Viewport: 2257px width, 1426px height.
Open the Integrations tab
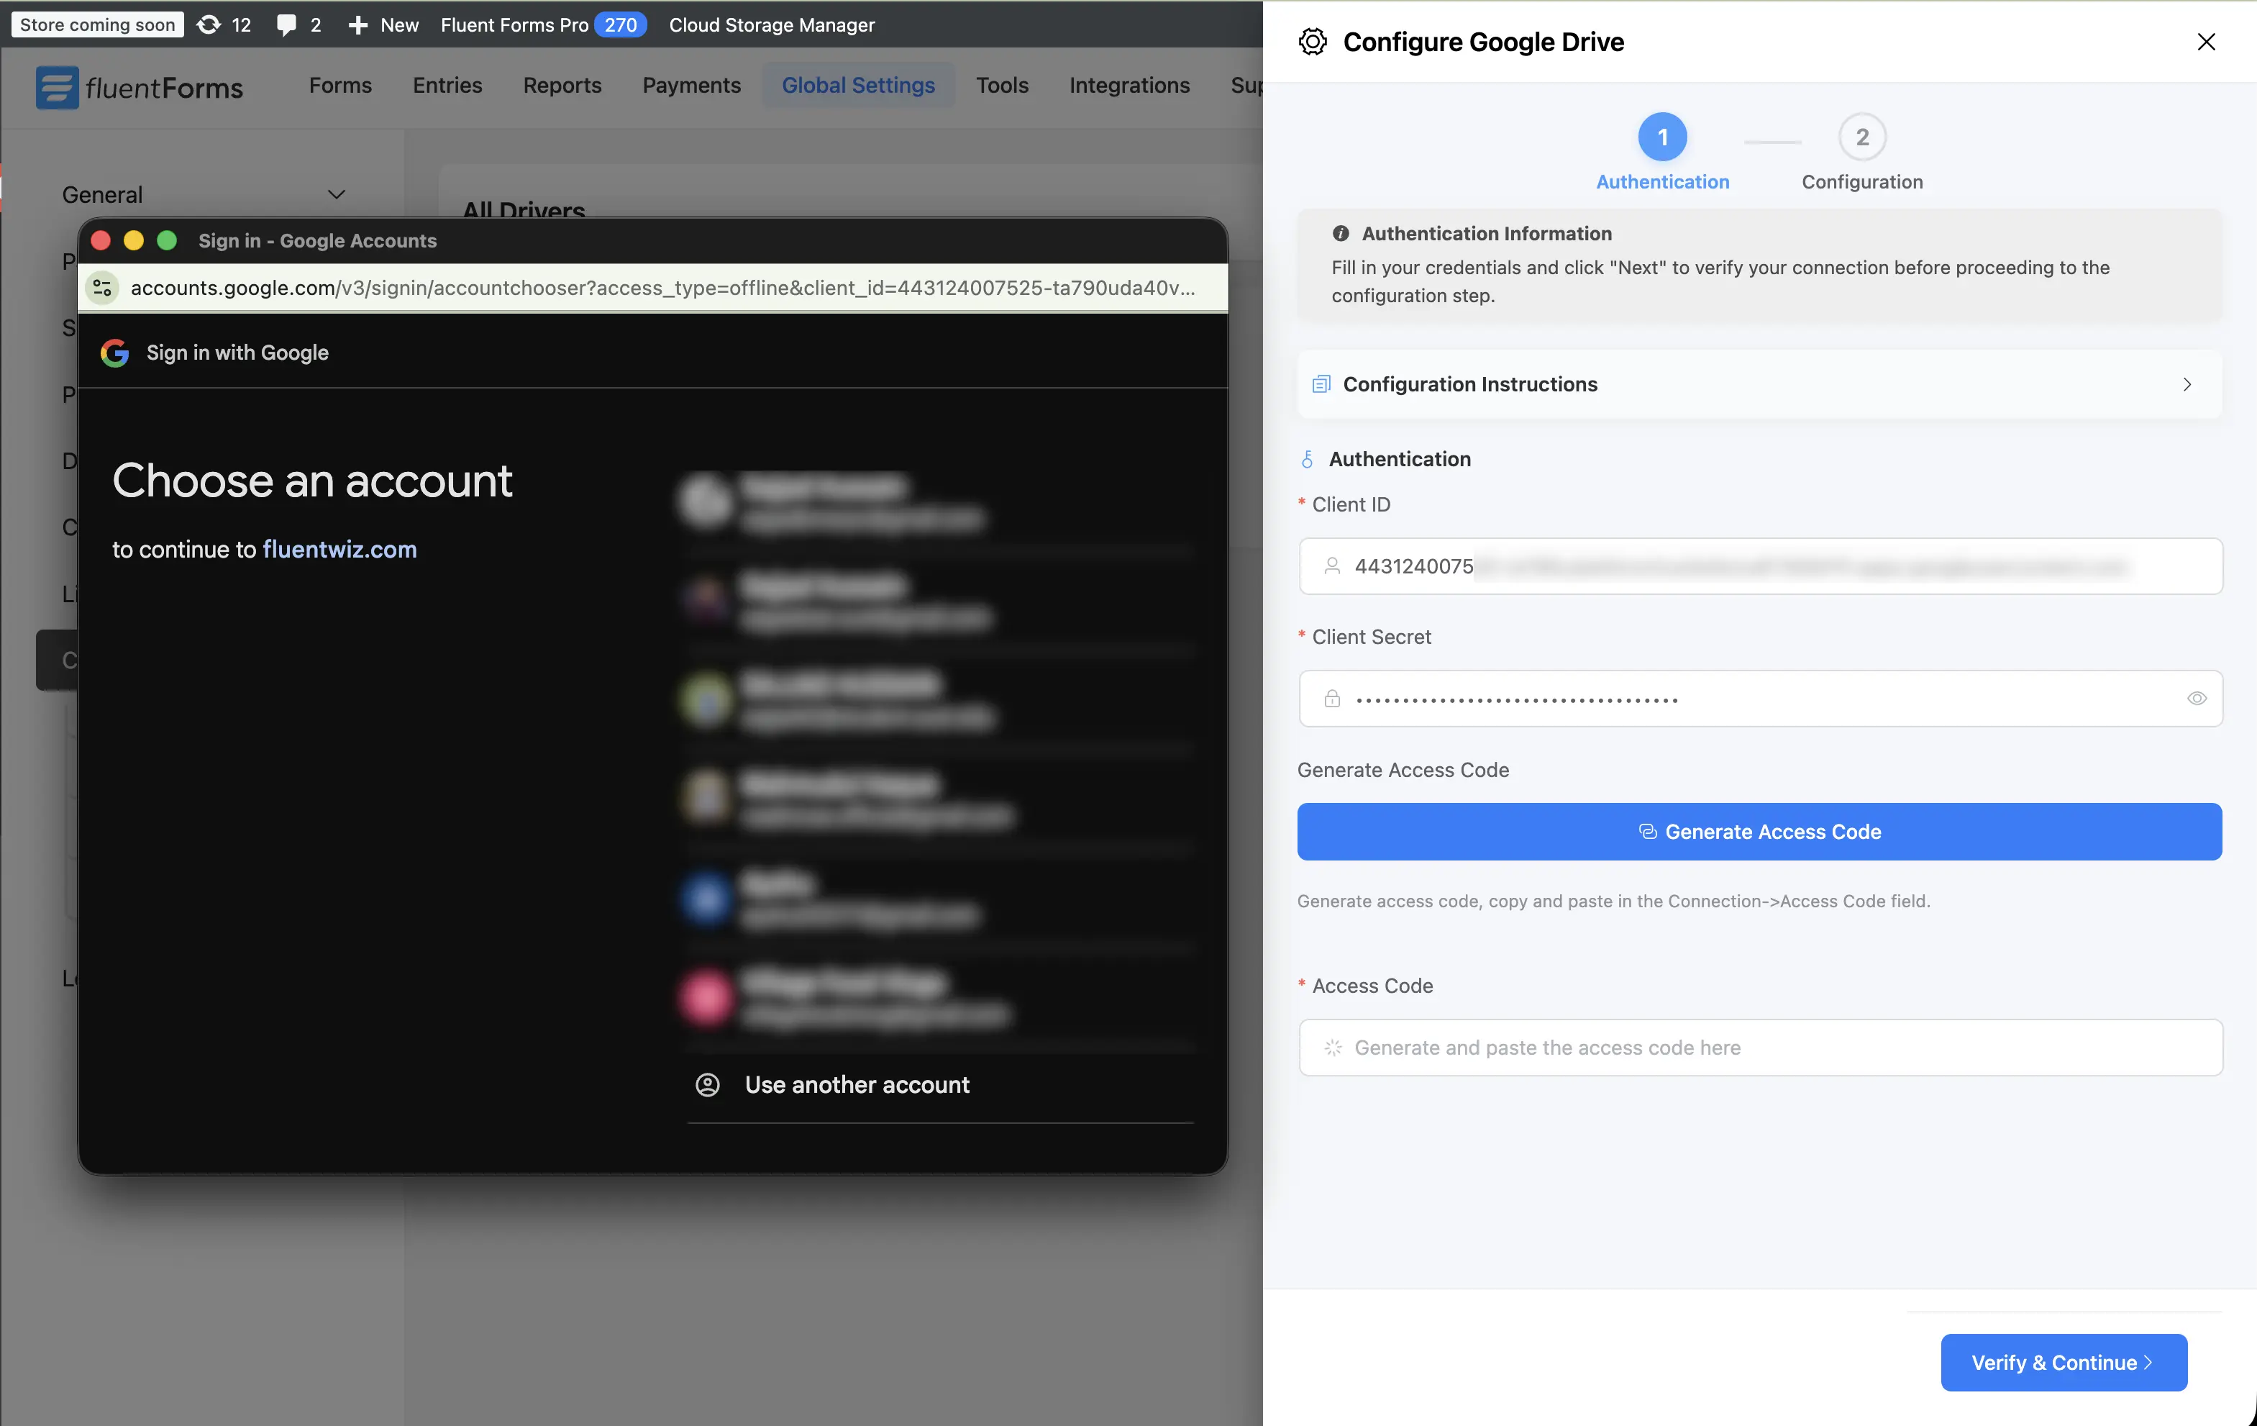1129,84
